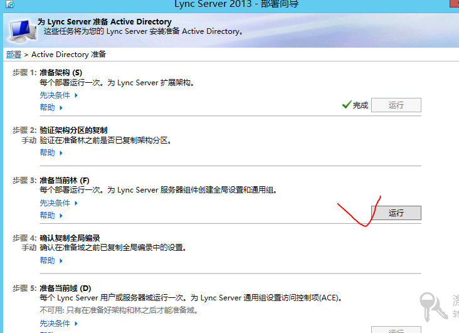
Task: Click the computer monitor icon in the header
Action: [23, 30]
